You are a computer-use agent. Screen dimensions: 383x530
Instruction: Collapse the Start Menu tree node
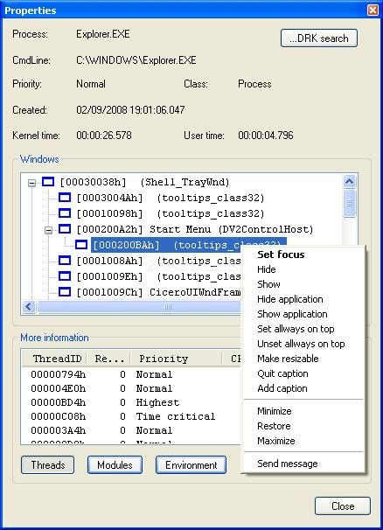[49, 230]
